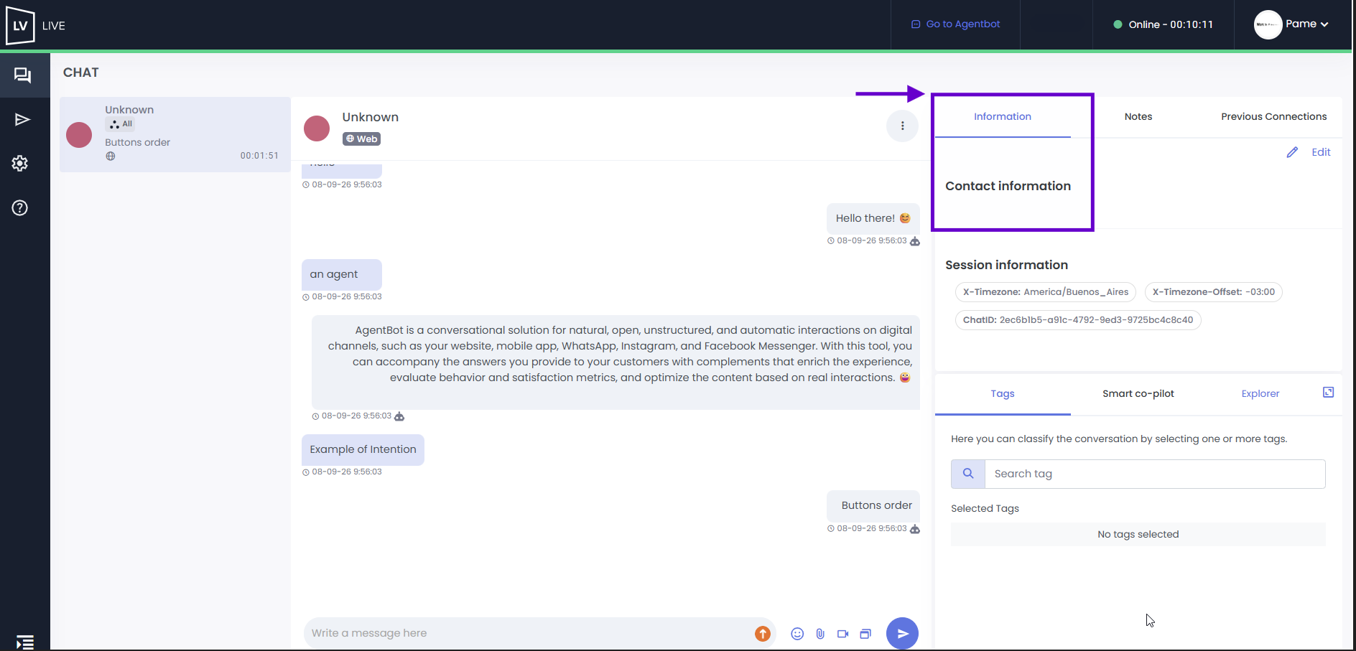Switch to the Tags tab
This screenshot has height=651, width=1356.
[x=1003, y=393]
